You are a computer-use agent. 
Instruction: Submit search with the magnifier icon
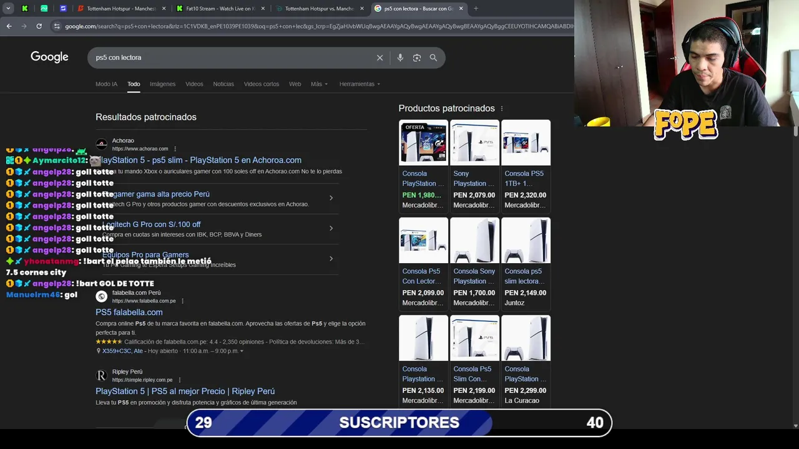(433, 57)
